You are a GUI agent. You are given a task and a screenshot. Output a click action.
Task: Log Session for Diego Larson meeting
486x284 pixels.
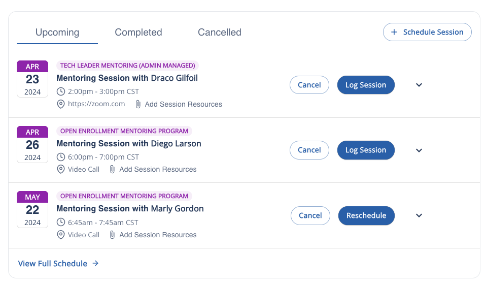366,150
